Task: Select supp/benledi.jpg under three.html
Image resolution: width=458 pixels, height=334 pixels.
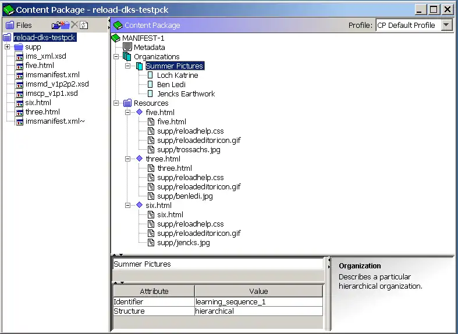Action: click(184, 196)
